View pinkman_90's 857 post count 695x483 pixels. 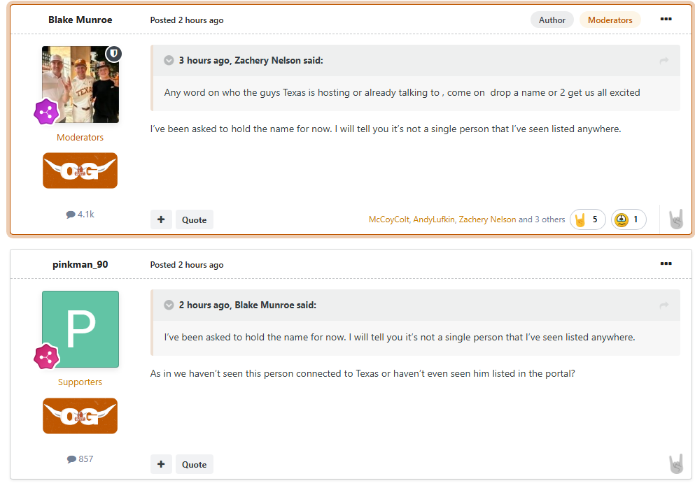[80, 459]
